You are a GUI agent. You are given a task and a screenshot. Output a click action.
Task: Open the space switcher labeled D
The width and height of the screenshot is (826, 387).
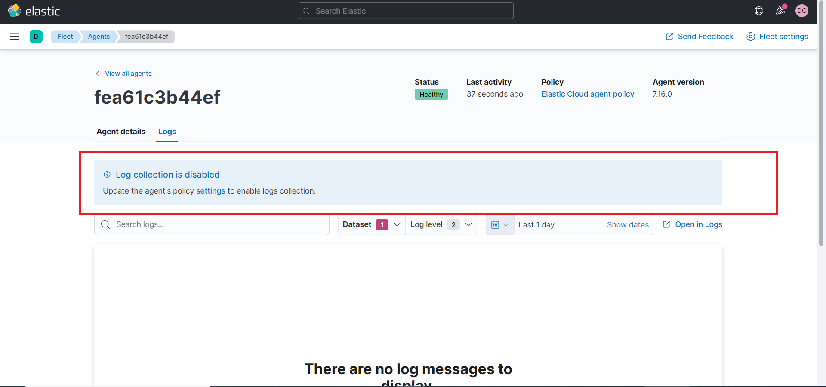[36, 37]
